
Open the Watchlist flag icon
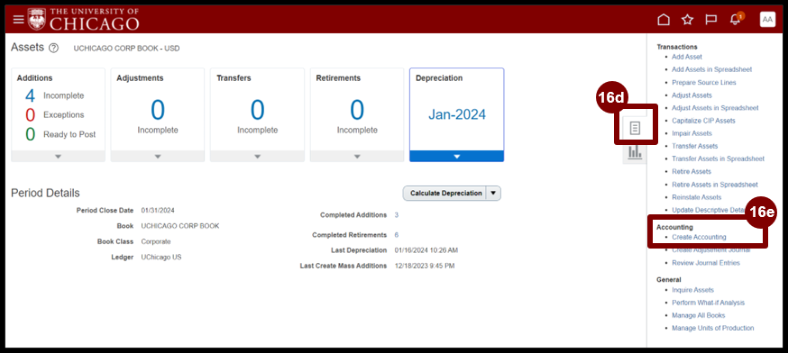pyautogui.click(x=710, y=20)
